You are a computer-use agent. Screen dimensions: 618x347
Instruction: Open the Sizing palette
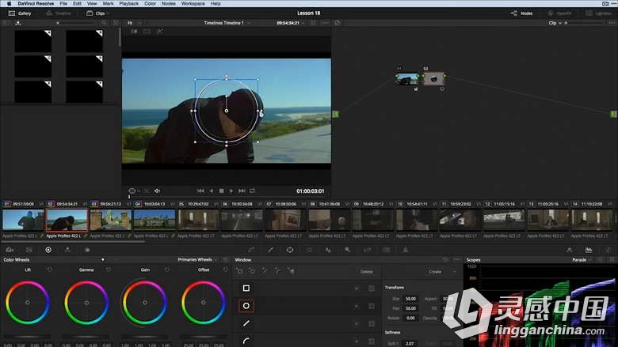(x=367, y=250)
